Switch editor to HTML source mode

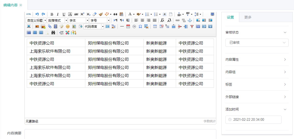(29, 14)
